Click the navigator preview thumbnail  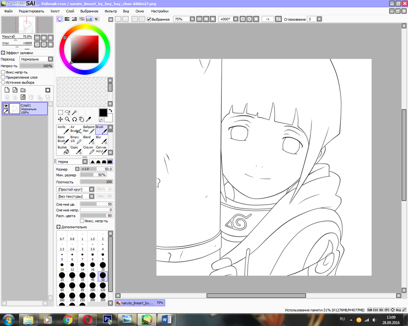pos(27,25)
